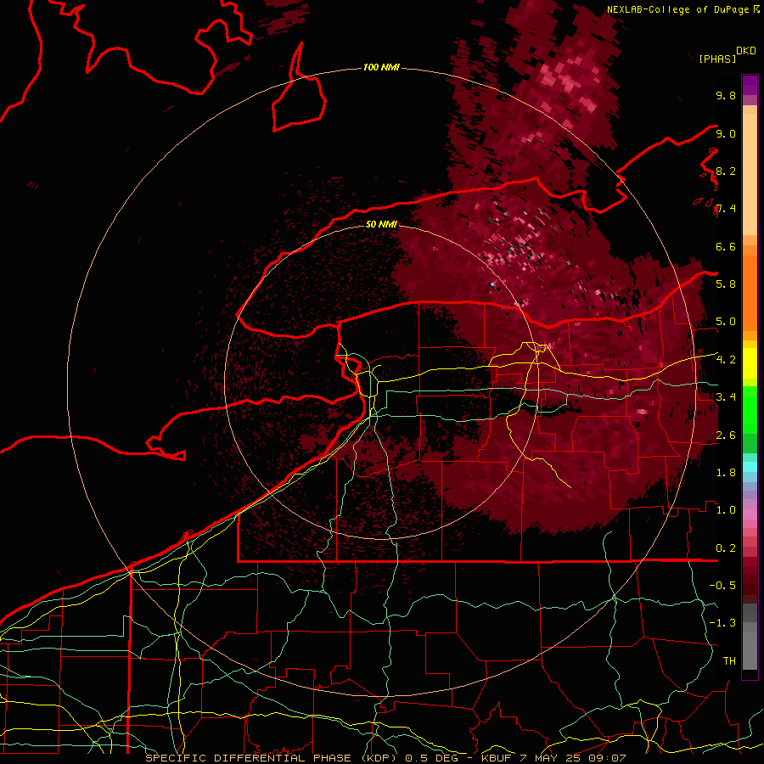Click the Specific Differential Phase caption at the bottom
The width and height of the screenshot is (764, 764).
pos(385,758)
